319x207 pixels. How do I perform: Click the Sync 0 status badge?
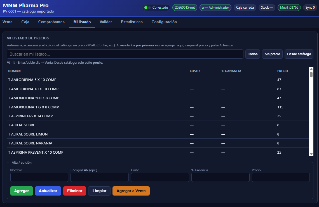(x=310, y=8)
